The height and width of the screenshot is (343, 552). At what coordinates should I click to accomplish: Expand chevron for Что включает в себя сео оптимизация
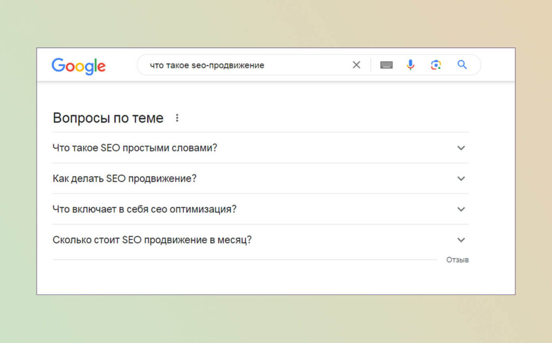click(461, 209)
